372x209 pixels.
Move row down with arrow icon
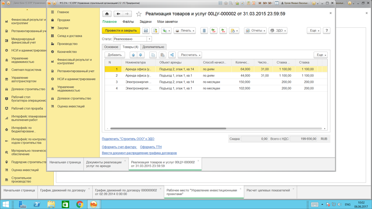(140, 55)
